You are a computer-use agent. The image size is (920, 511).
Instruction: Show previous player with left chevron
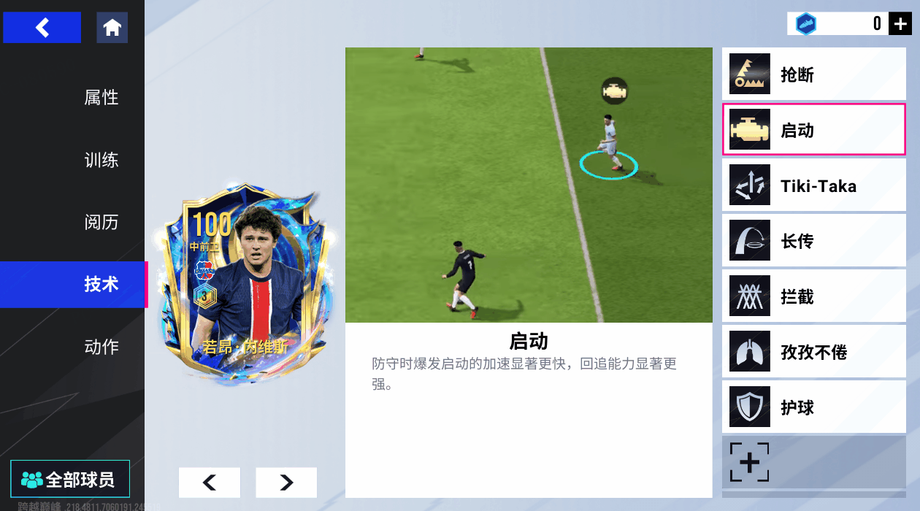coord(210,483)
